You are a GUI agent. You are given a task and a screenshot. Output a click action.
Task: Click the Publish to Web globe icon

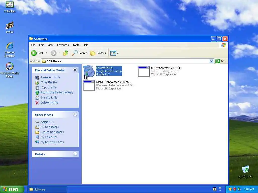click(37, 92)
